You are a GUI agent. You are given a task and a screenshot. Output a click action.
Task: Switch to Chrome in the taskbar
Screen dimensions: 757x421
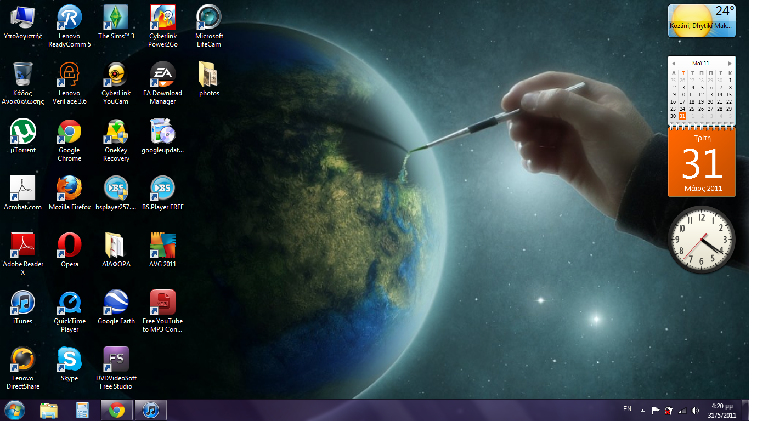click(x=116, y=410)
